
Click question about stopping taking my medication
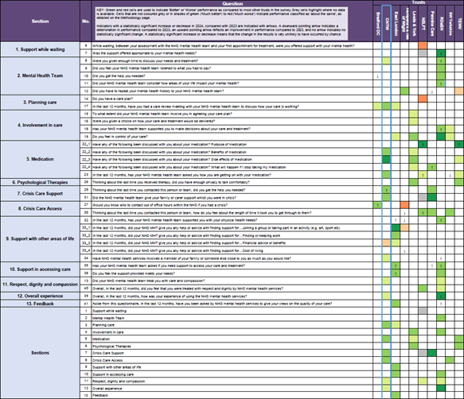[232, 167]
